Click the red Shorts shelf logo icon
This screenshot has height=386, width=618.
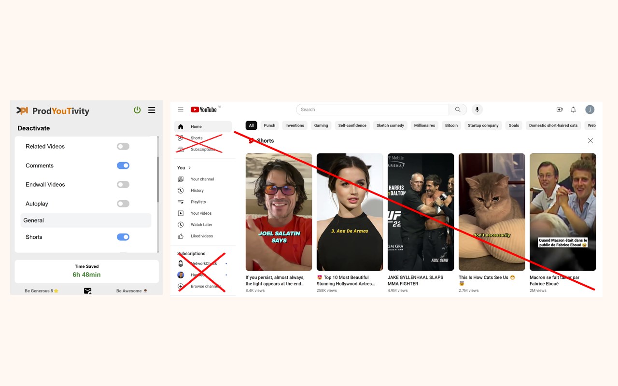(x=251, y=141)
